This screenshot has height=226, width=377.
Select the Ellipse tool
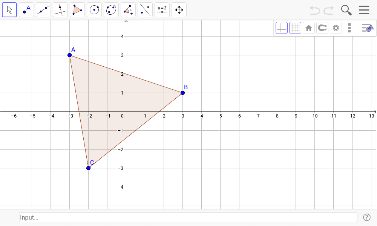coord(111,9)
